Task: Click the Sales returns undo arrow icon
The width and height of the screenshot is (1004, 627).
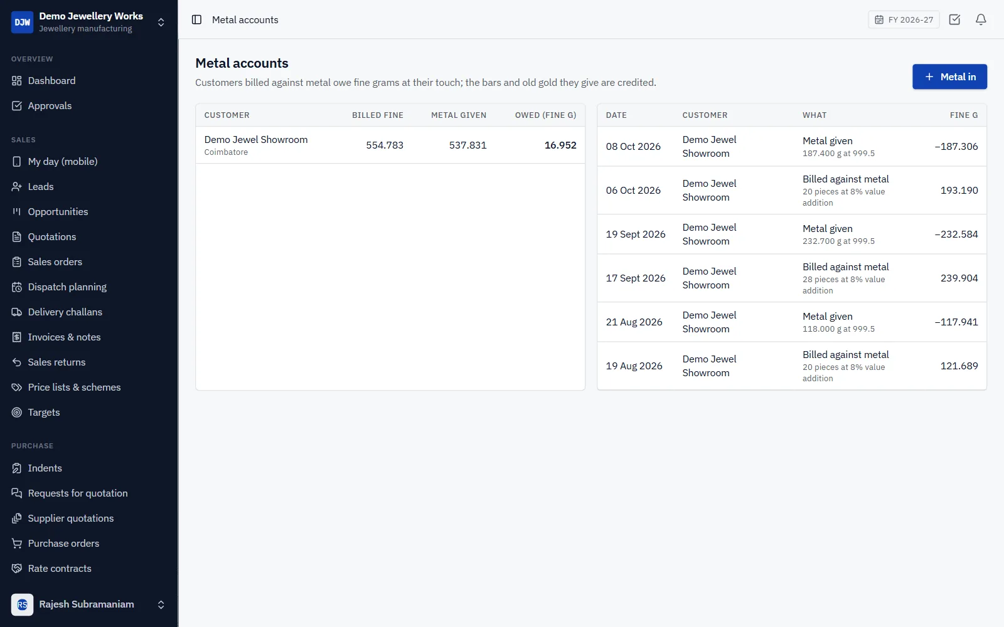Action: pyautogui.click(x=17, y=362)
